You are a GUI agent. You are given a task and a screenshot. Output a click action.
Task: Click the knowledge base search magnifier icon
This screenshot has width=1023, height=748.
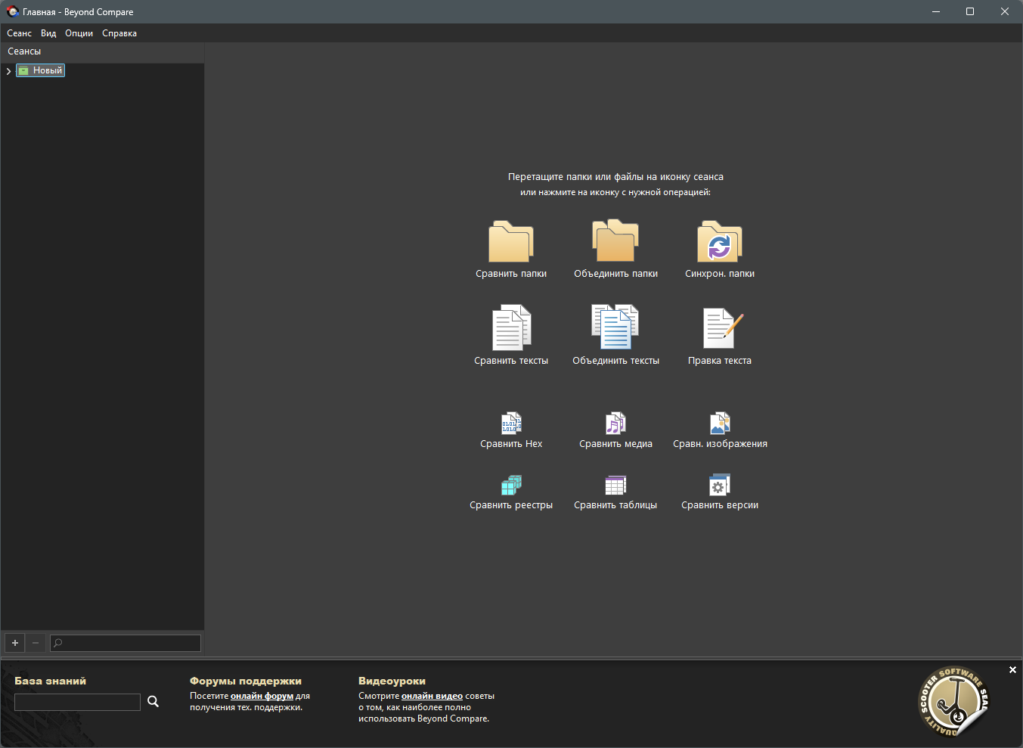[x=153, y=702]
